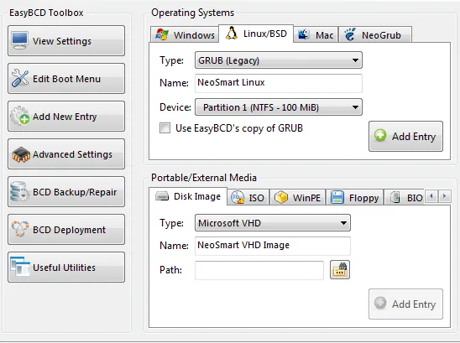This screenshot has width=460, height=343.
Task: Switch to the NeoGrub tab
Action: (x=375, y=35)
